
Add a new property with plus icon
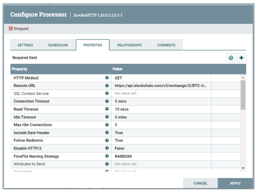tap(241, 58)
